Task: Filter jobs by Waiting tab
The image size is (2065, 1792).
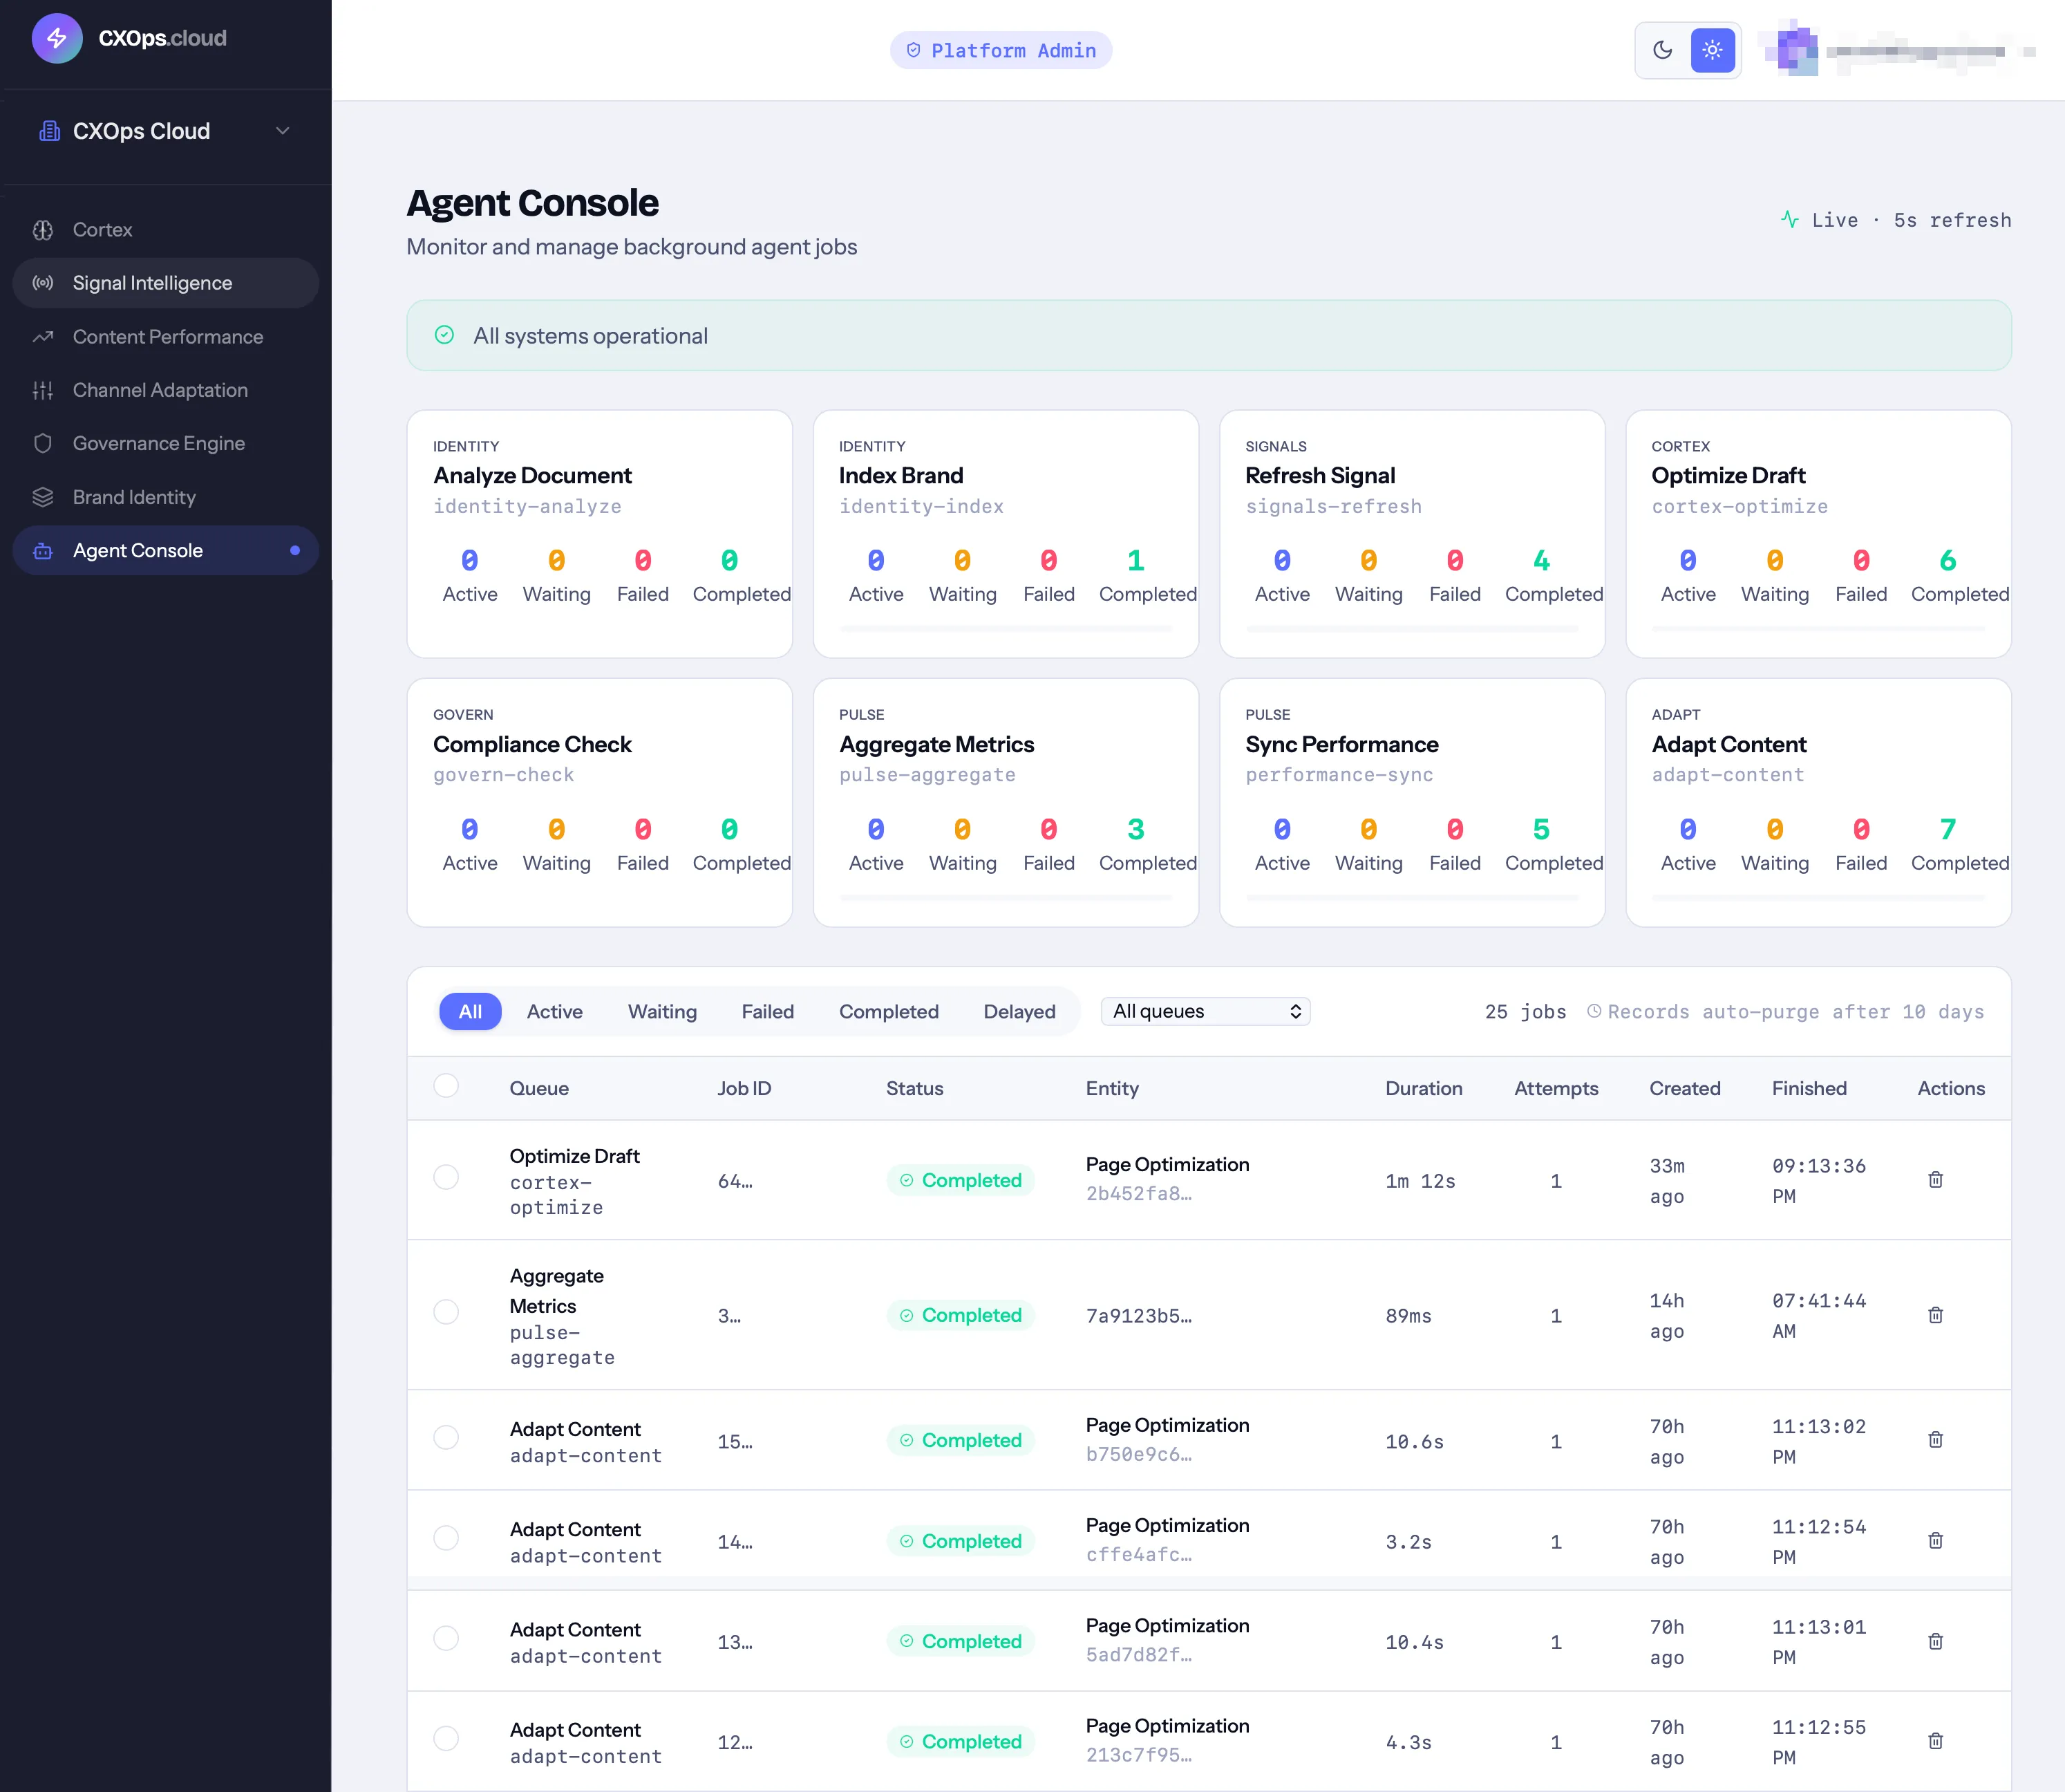Action: (661, 1011)
